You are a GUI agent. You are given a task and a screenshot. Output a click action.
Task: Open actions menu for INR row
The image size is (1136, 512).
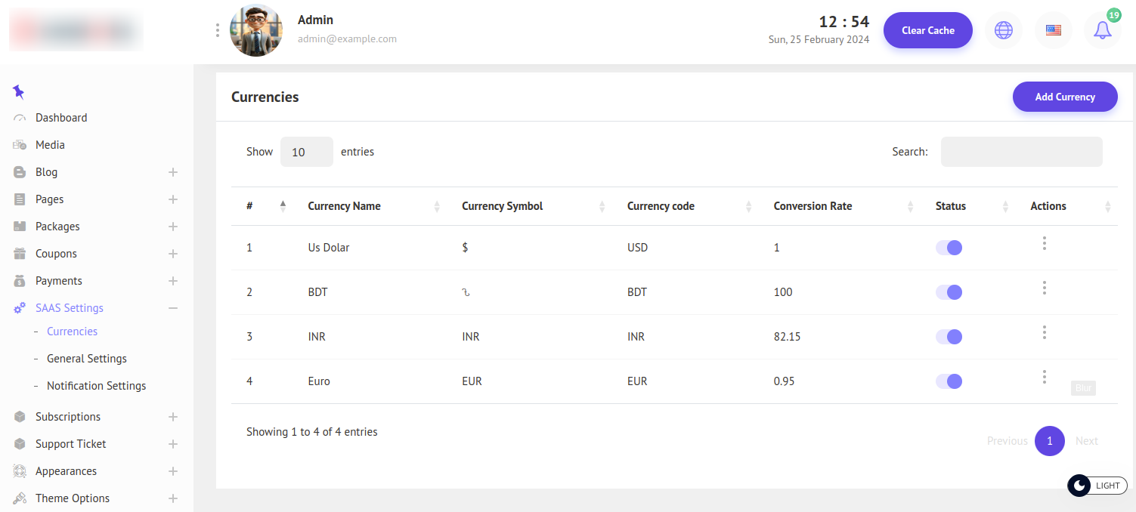coord(1044,332)
